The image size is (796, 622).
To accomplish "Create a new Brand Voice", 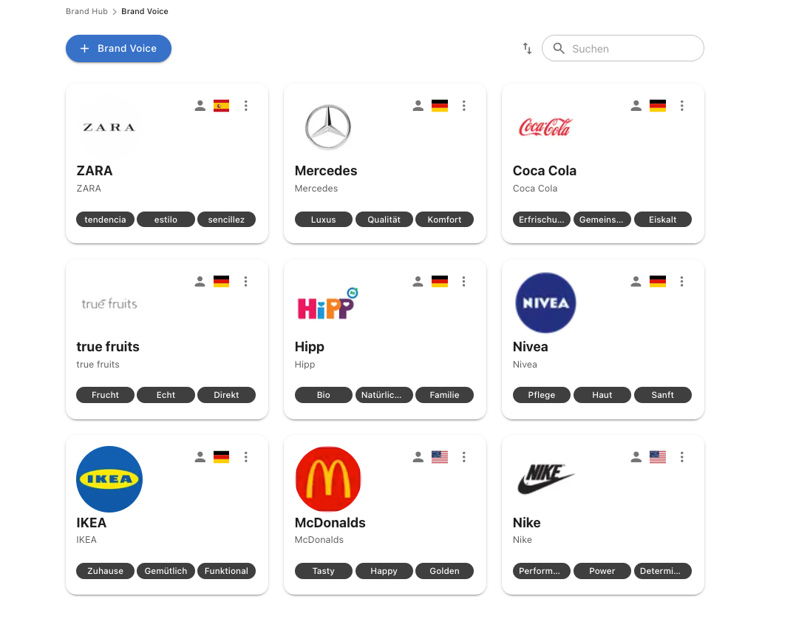I will [118, 49].
